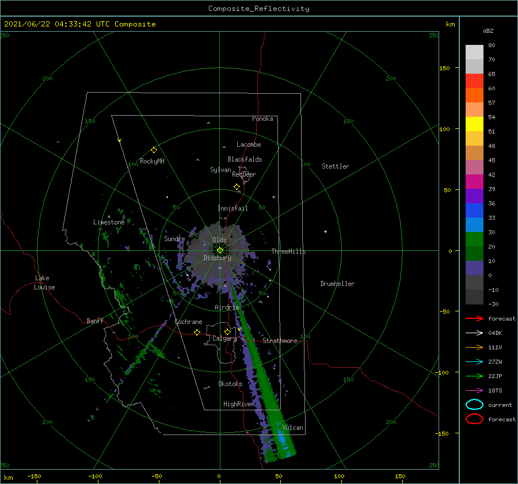Click the magenta 18TS arrow legend icon

point(474,390)
